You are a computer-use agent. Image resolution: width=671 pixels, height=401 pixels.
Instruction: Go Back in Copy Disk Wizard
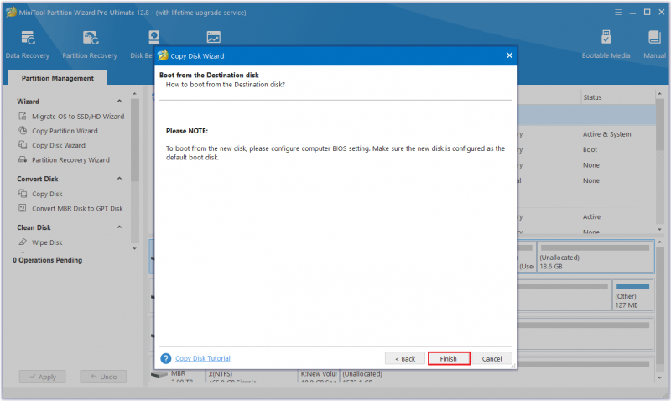pos(405,358)
